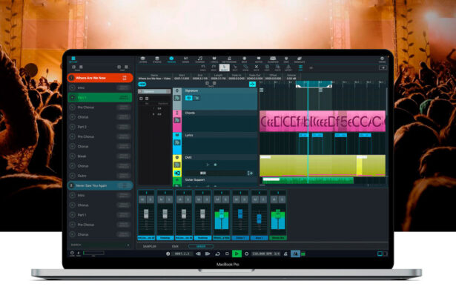Select the Guitar Support track
Screen dimensions: 456x304
click(219, 181)
